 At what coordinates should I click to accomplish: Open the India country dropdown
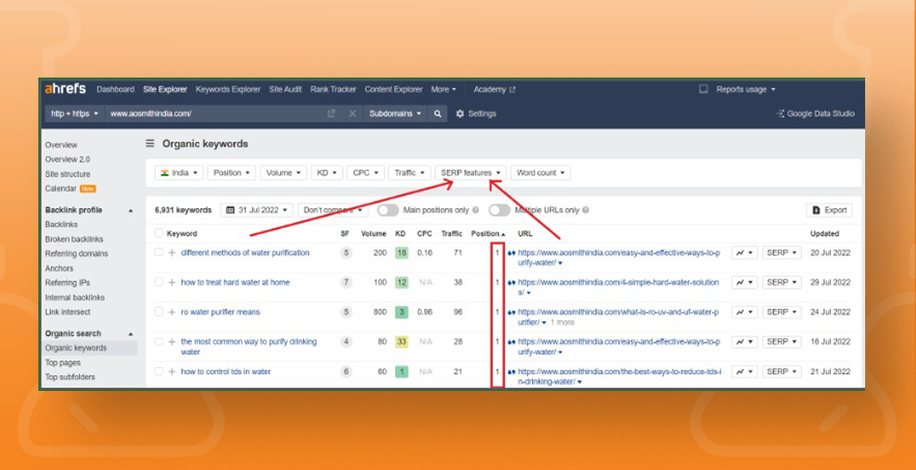[179, 173]
